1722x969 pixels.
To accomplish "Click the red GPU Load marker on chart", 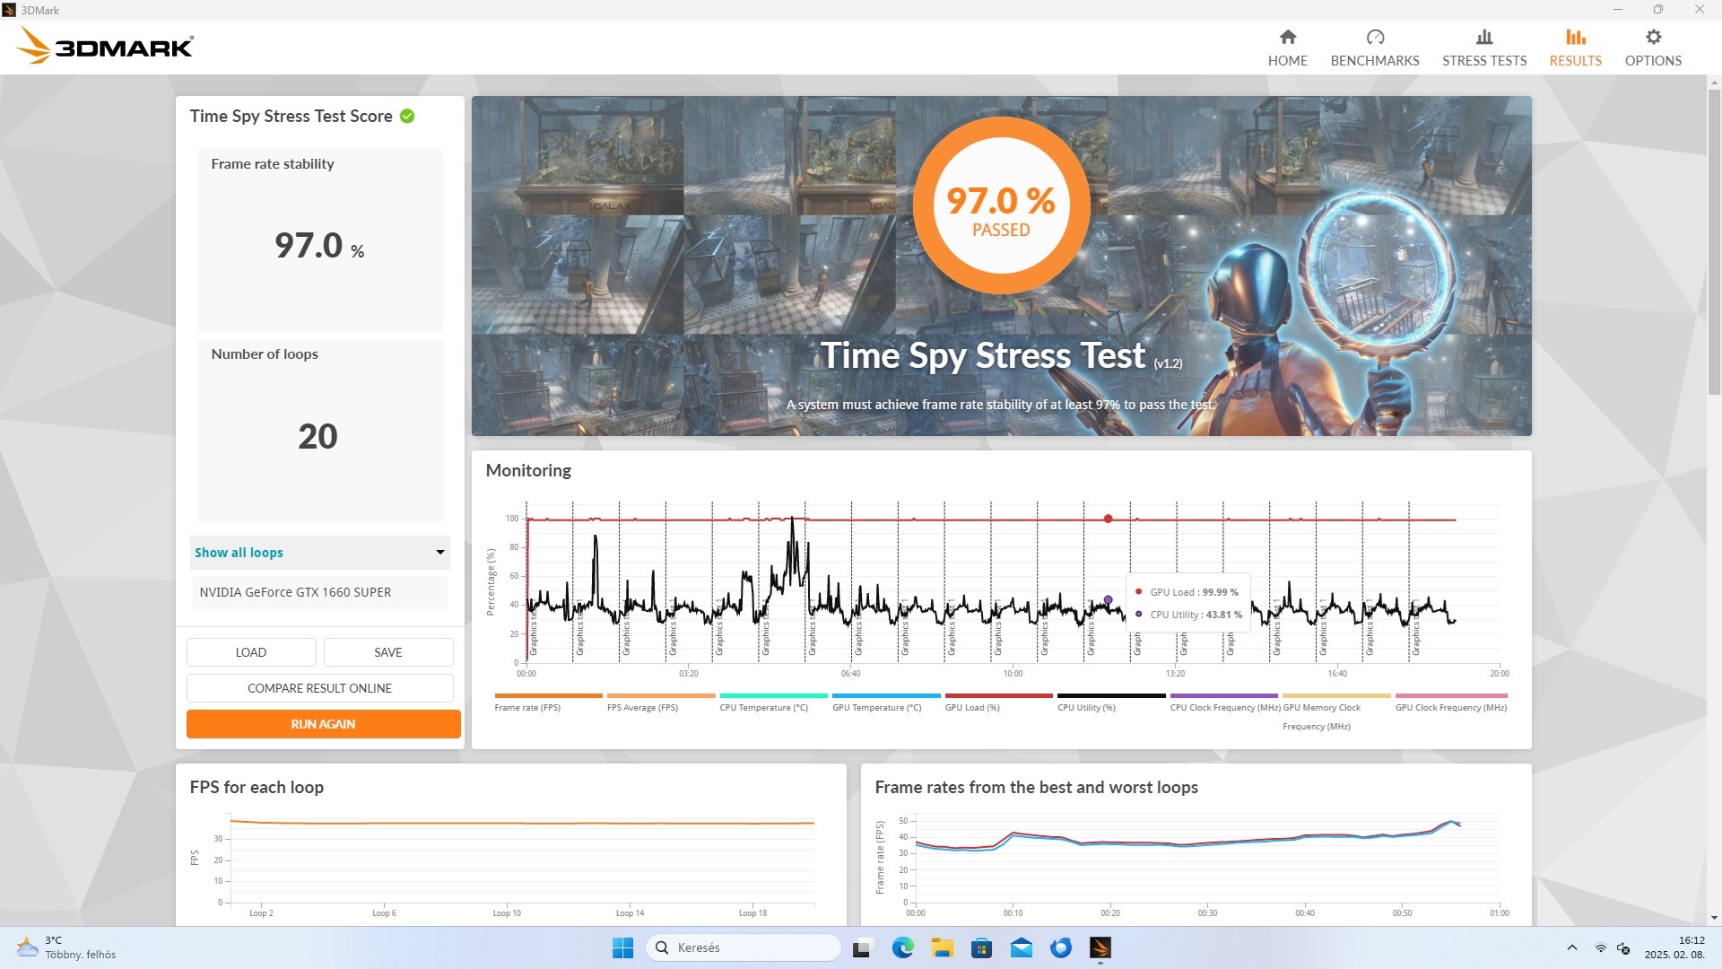I will 1109,519.
